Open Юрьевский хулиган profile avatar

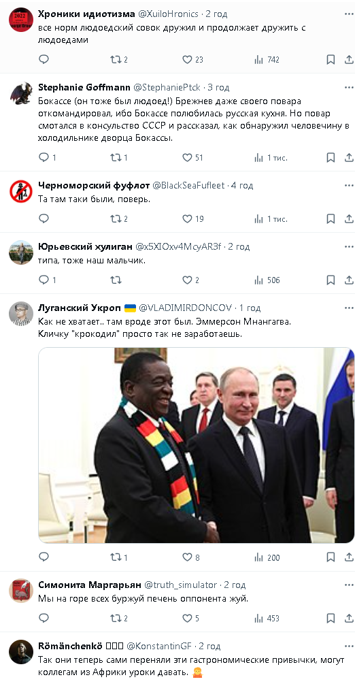(x=21, y=252)
